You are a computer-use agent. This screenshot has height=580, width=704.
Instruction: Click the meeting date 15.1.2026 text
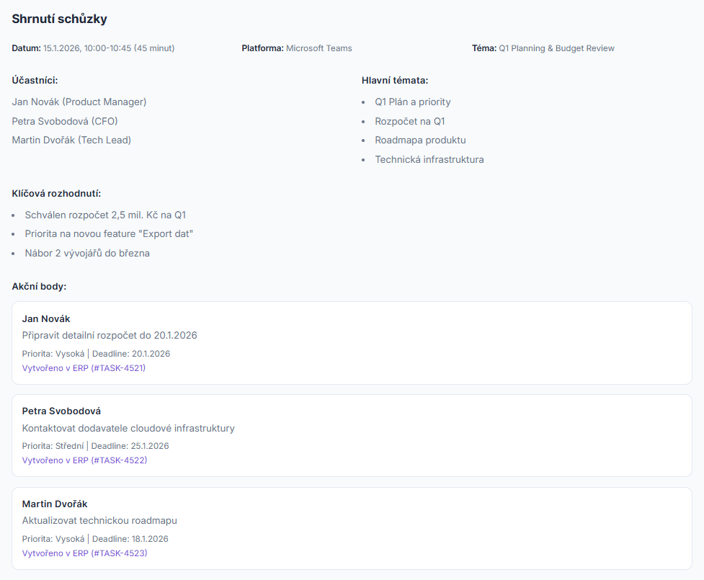[108, 48]
